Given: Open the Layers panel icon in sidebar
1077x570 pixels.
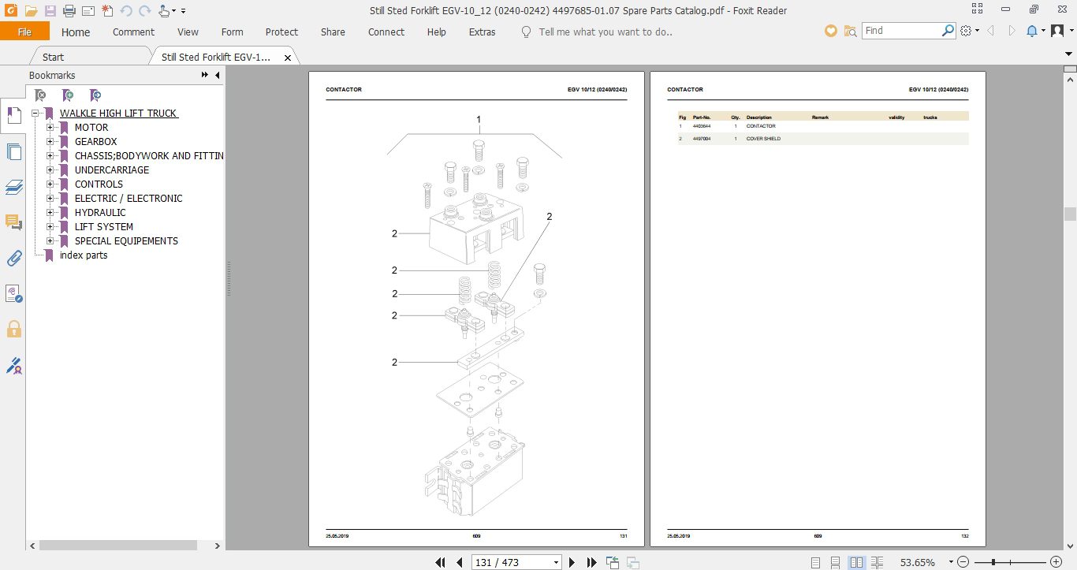Looking at the screenshot, I should [13, 187].
